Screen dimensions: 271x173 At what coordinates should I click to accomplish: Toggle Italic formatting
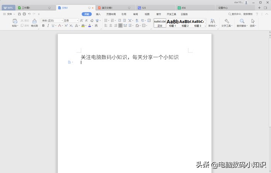(x=48, y=26)
